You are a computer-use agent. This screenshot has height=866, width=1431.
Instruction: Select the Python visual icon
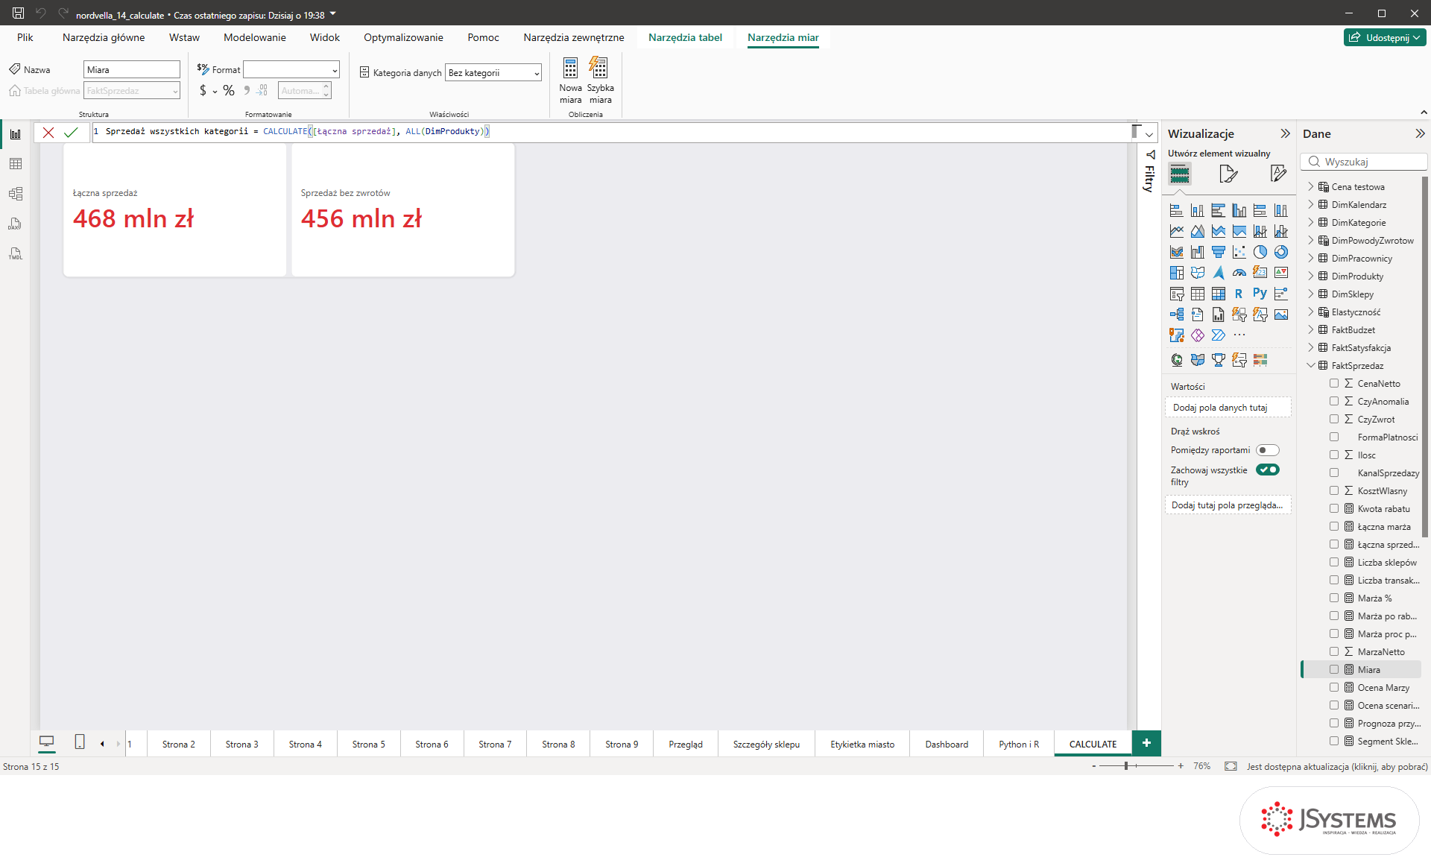click(x=1260, y=294)
